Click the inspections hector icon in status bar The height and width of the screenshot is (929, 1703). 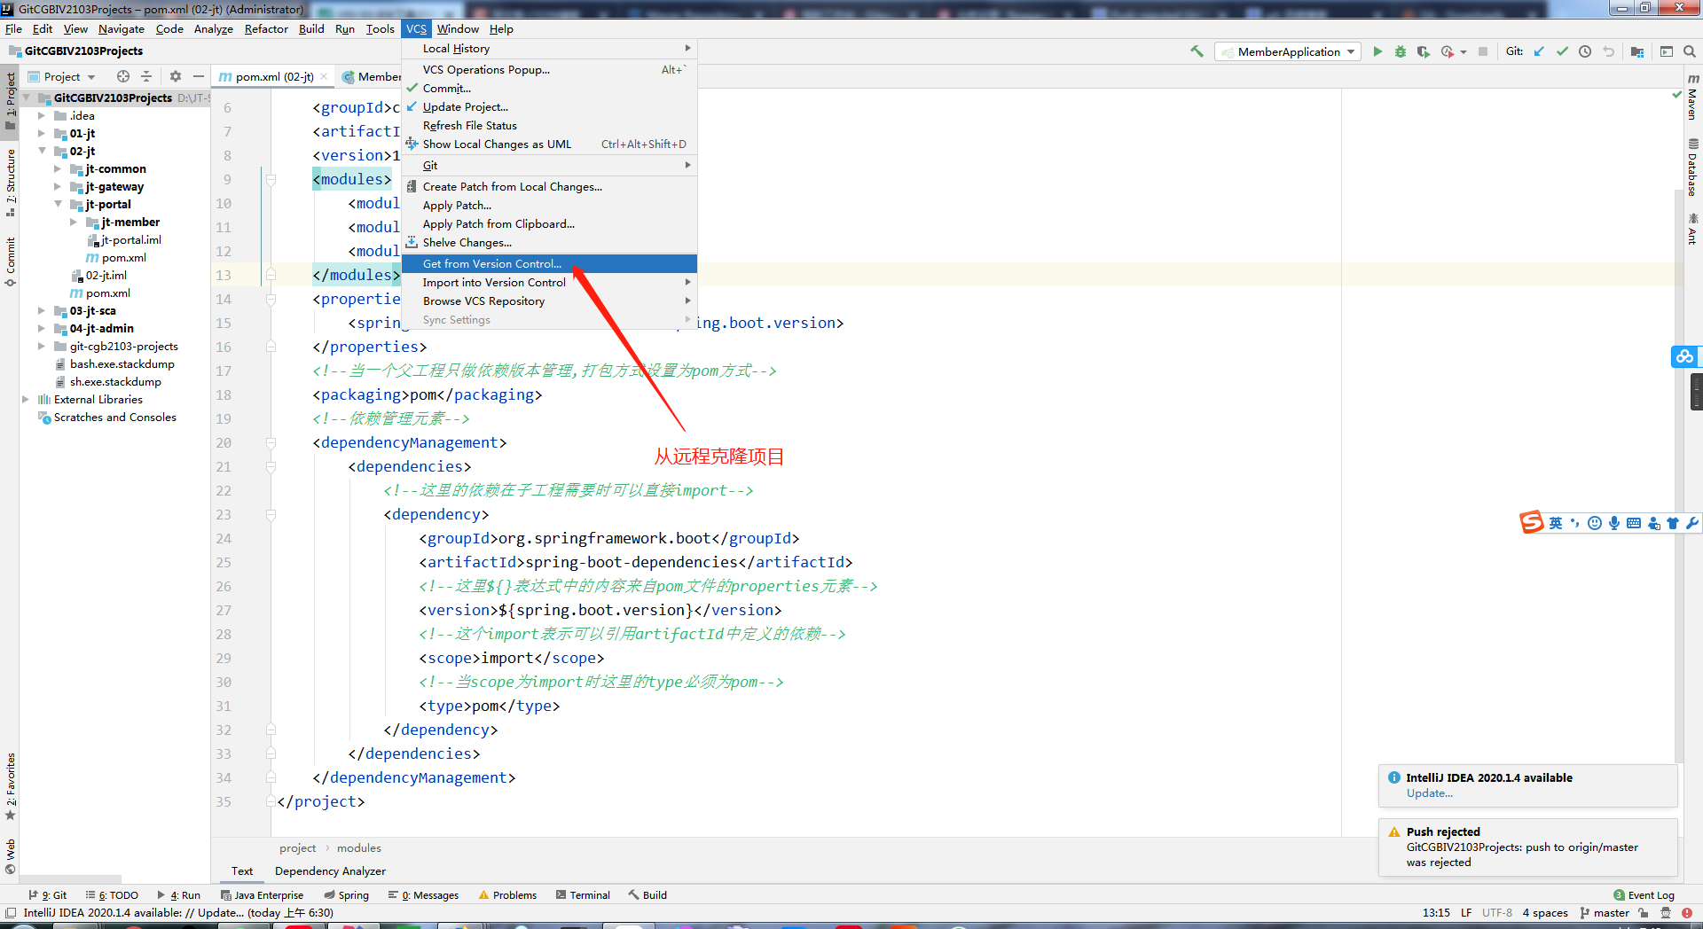click(x=1666, y=912)
